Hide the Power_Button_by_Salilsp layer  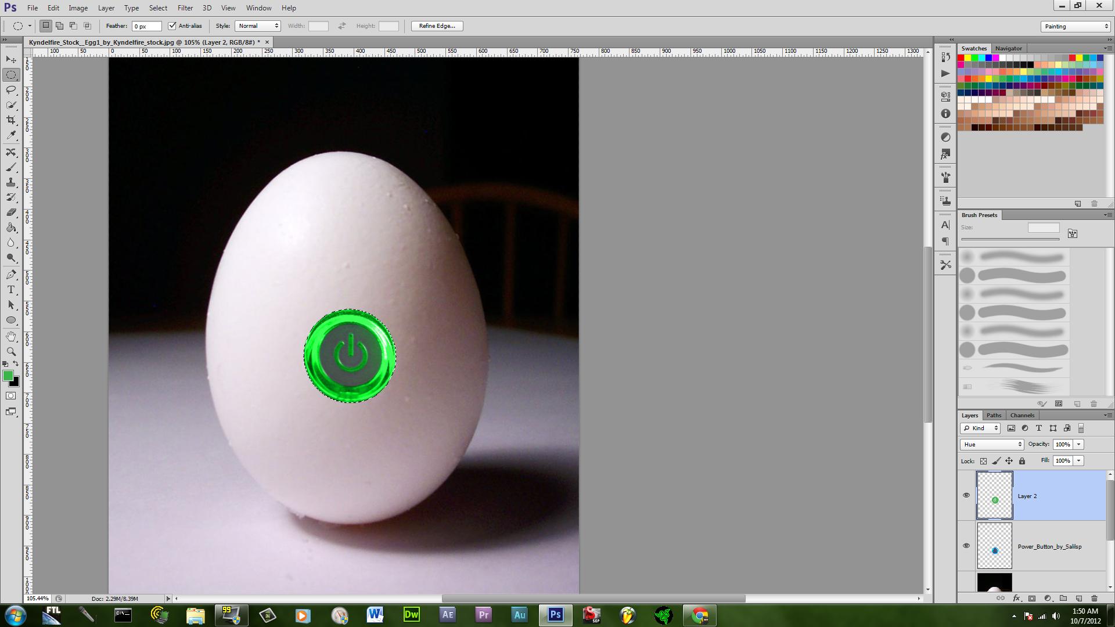click(x=966, y=546)
